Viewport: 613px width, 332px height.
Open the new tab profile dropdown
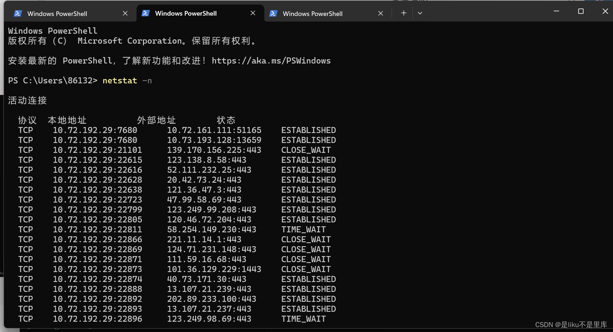[420, 13]
